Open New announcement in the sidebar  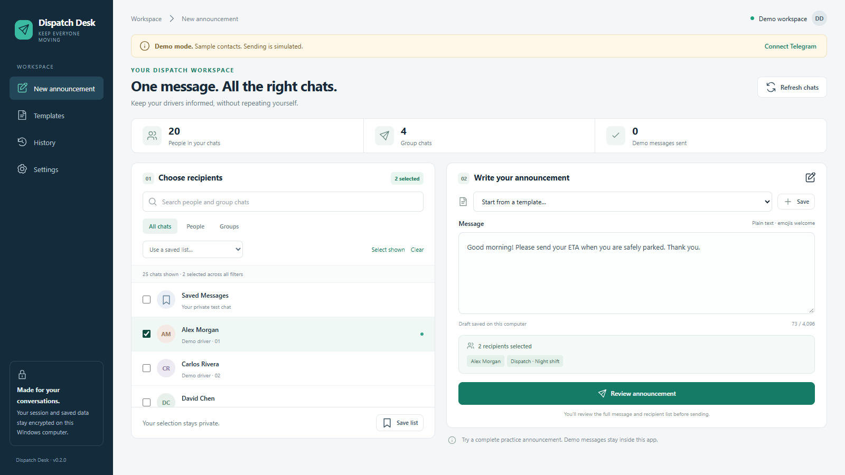pyautogui.click(x=57, y=88)
